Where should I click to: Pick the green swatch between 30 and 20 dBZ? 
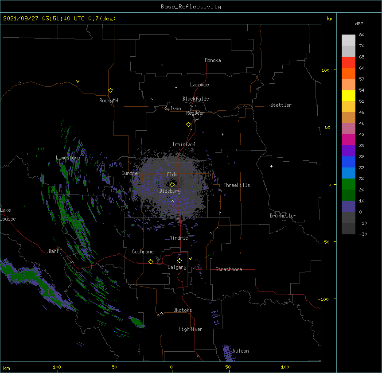click(348, 184)
